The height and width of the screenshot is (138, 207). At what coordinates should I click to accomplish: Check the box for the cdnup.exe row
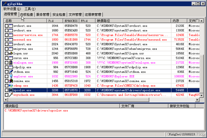point(6,86)
